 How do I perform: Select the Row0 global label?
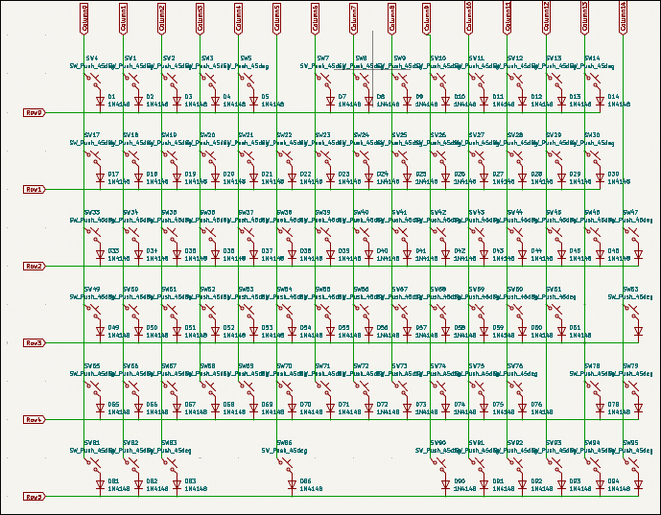35,112
